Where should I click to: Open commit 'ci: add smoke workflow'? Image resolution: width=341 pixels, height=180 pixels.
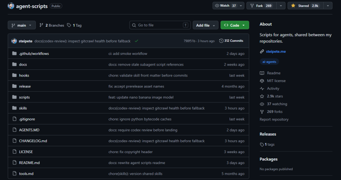tap(128, 54)
